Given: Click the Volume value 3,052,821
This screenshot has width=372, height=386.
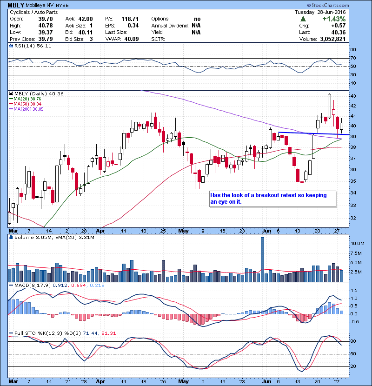Looking at the screenshot, I should (x=333, y=39).
